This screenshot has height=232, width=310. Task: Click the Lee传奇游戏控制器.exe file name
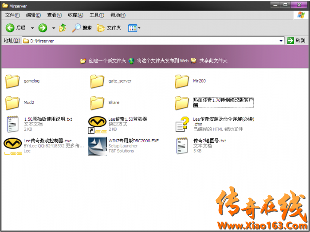click(47, 141)
